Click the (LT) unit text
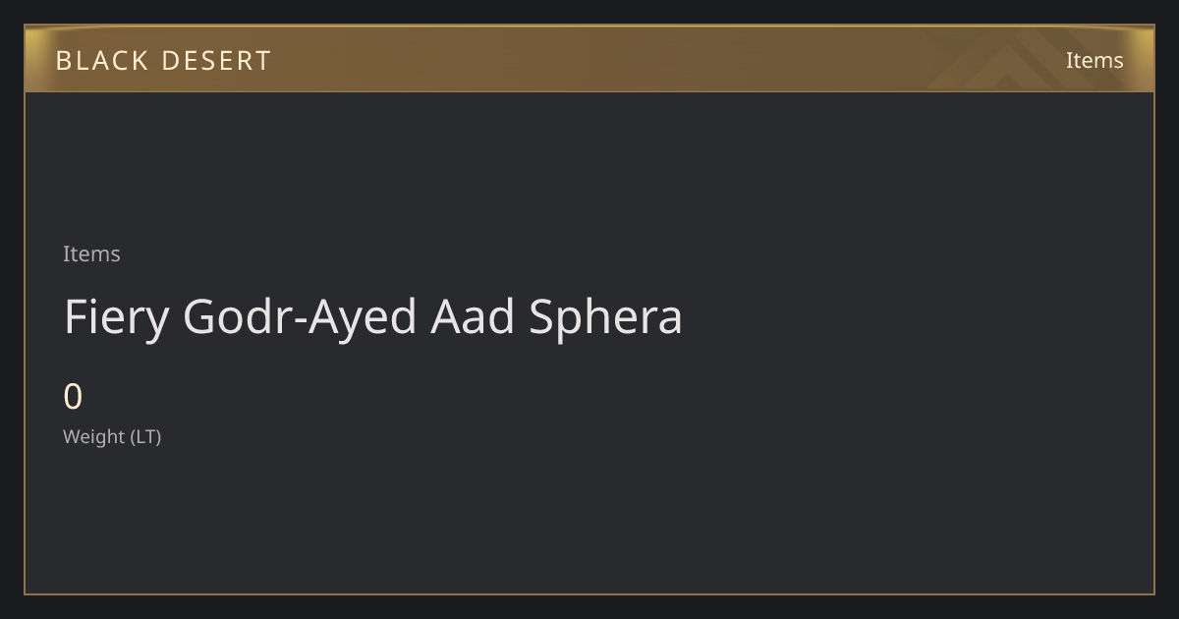Screen dimensions: 1179x619 pos(145,436)
